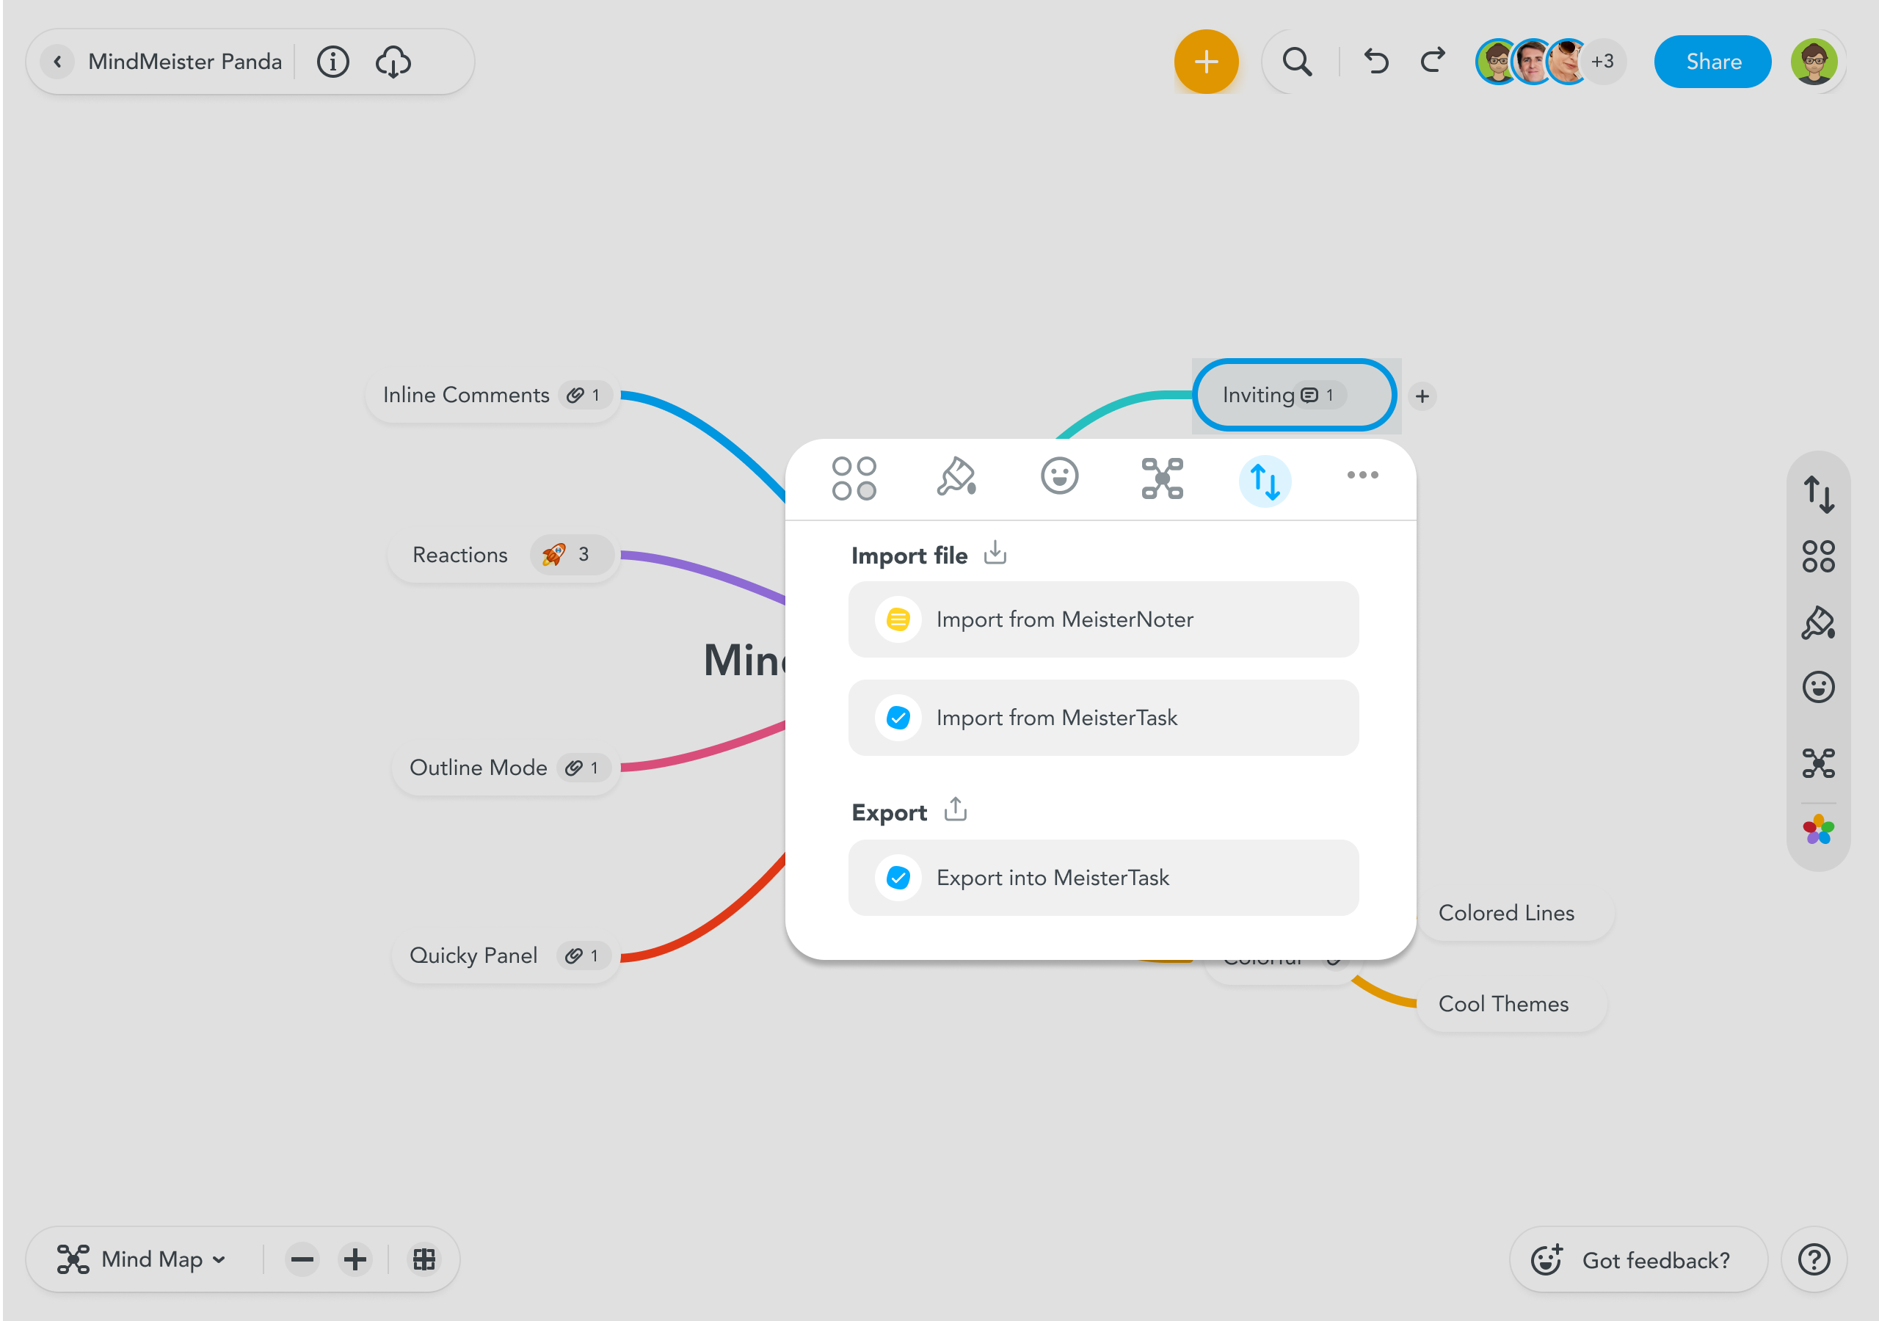The image size is (1879, 1321).
Task: Undo the last action
Action: (x=1375, y=62)
